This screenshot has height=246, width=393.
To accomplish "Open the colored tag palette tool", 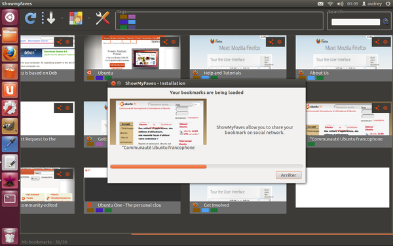I will [76, 18].
